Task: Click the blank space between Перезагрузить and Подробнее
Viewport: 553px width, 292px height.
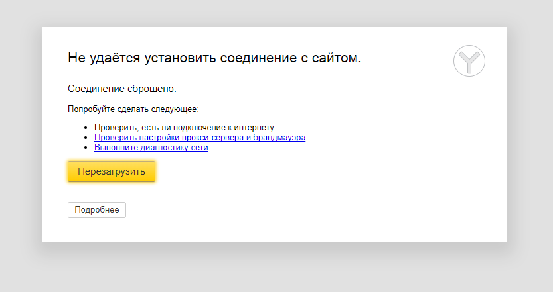Action: tap(112, 192)
